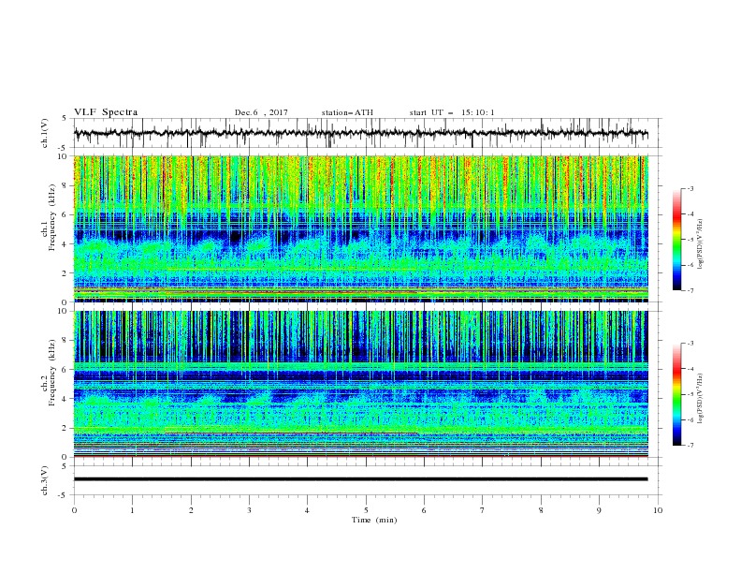Click time axis tick label "6"
741x573 pixels.
pos(424,510)
